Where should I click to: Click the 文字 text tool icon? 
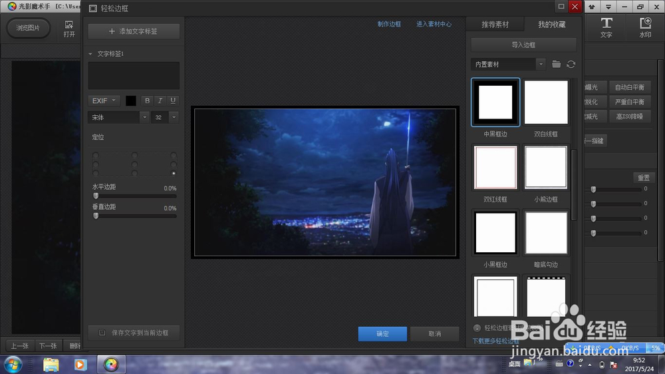coord(606,27)
